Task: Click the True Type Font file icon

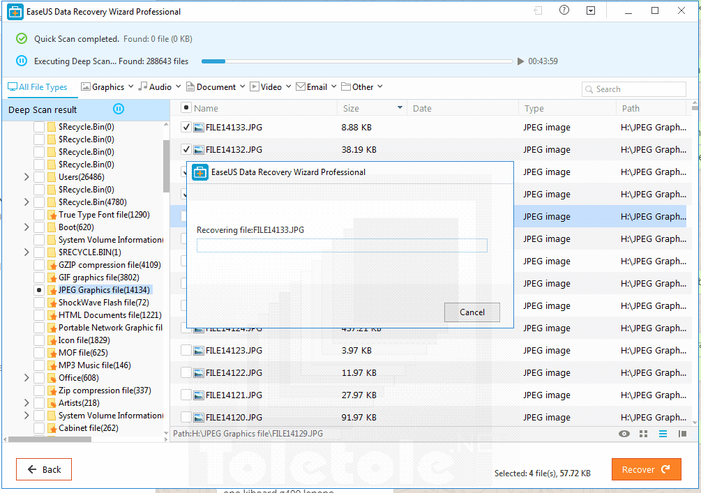Action: (52, 215)
